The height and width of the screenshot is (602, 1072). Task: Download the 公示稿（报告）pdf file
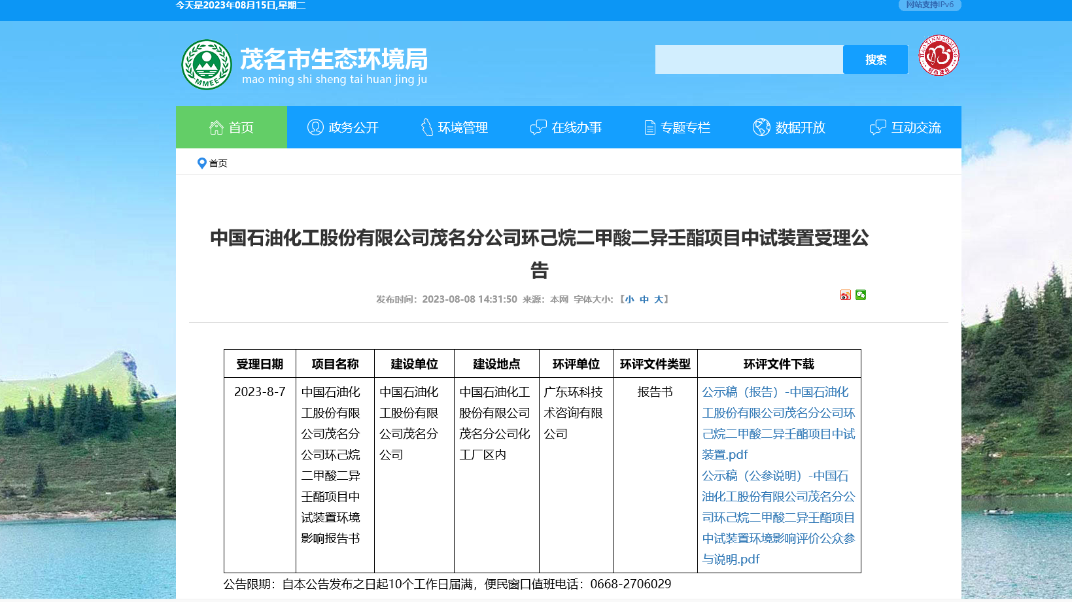pos(778,423)
